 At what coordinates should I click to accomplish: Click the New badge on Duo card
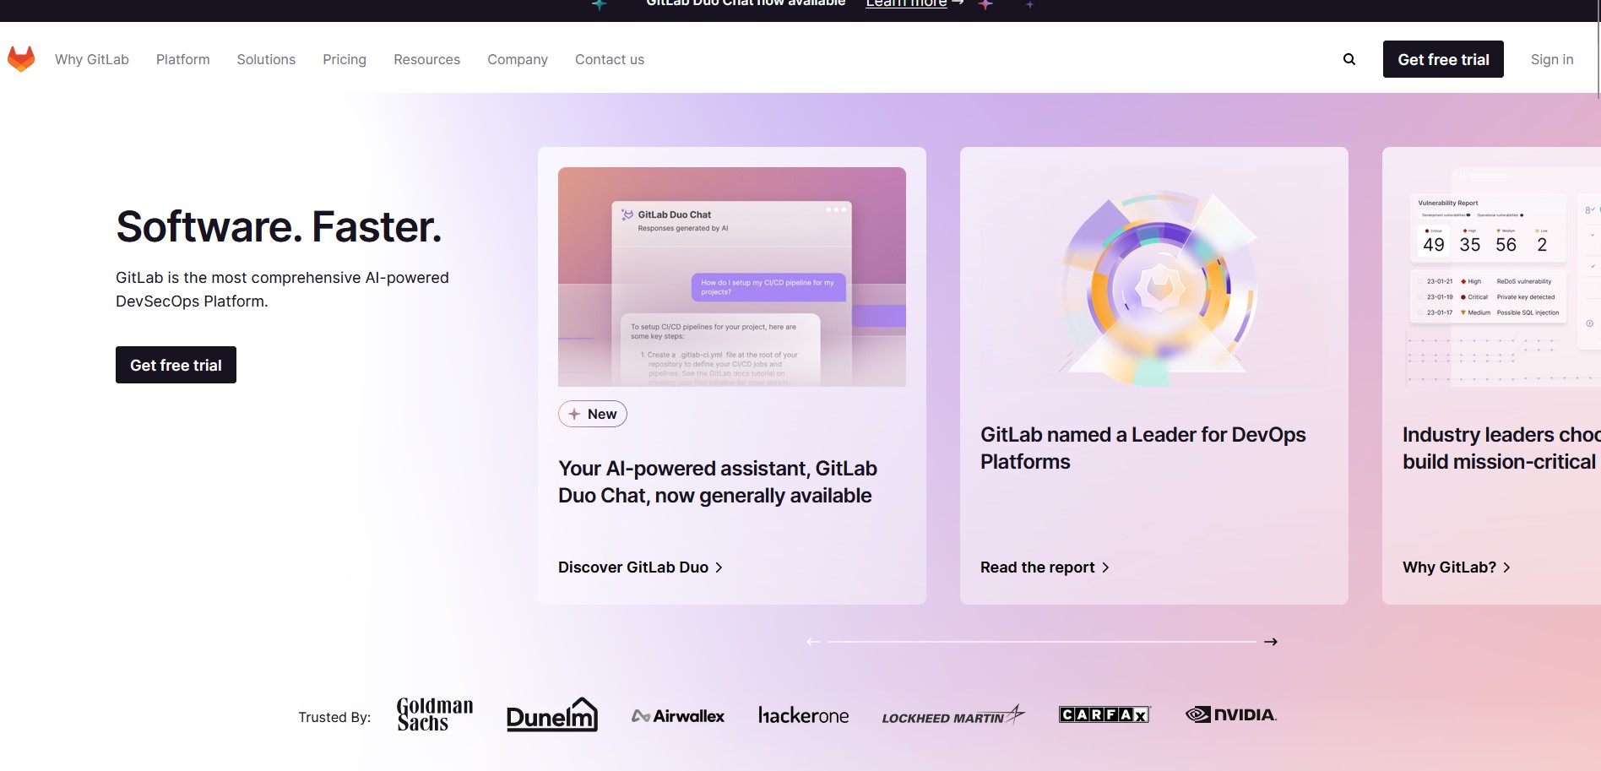click(593, 414)
